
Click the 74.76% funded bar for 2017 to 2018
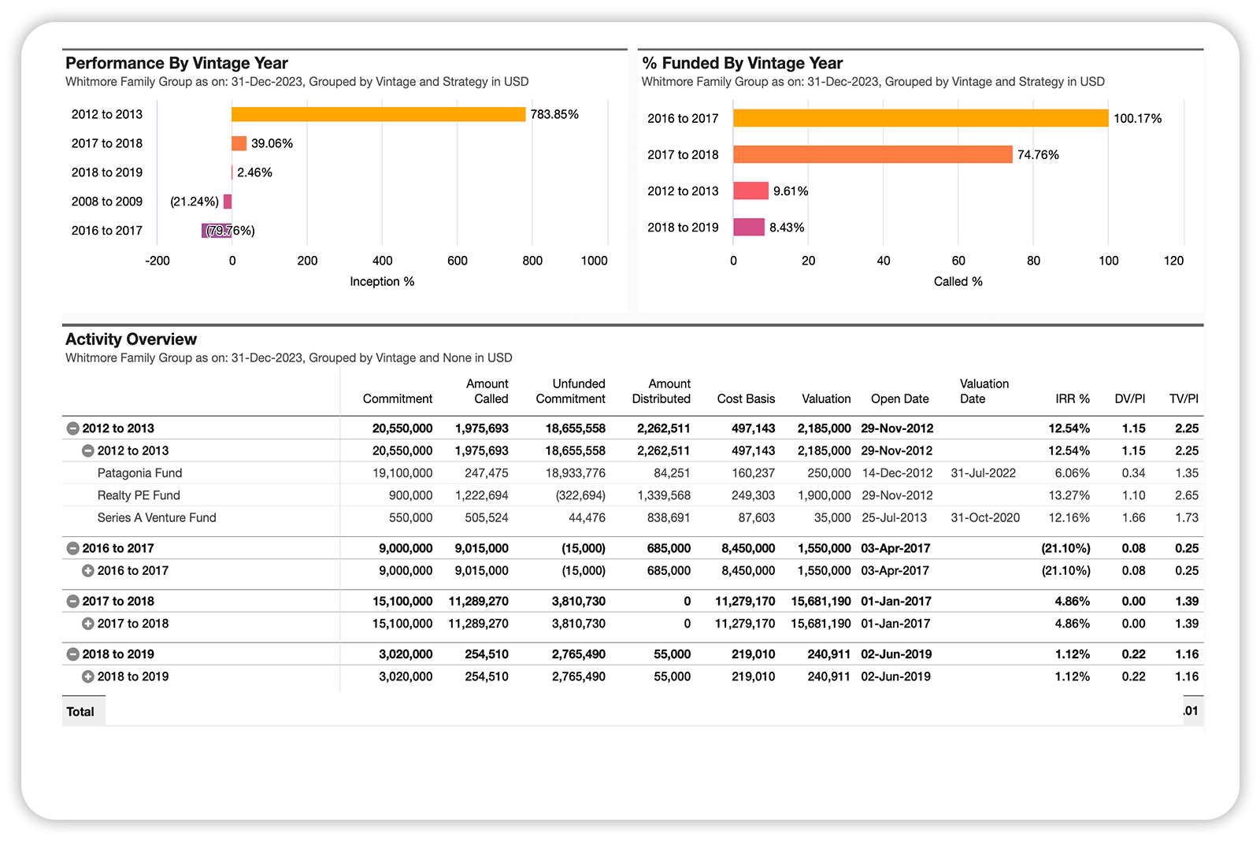coord(873,154)
